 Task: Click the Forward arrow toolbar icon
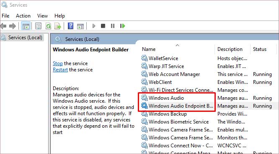pyautogui.click(x=13, y=26)
